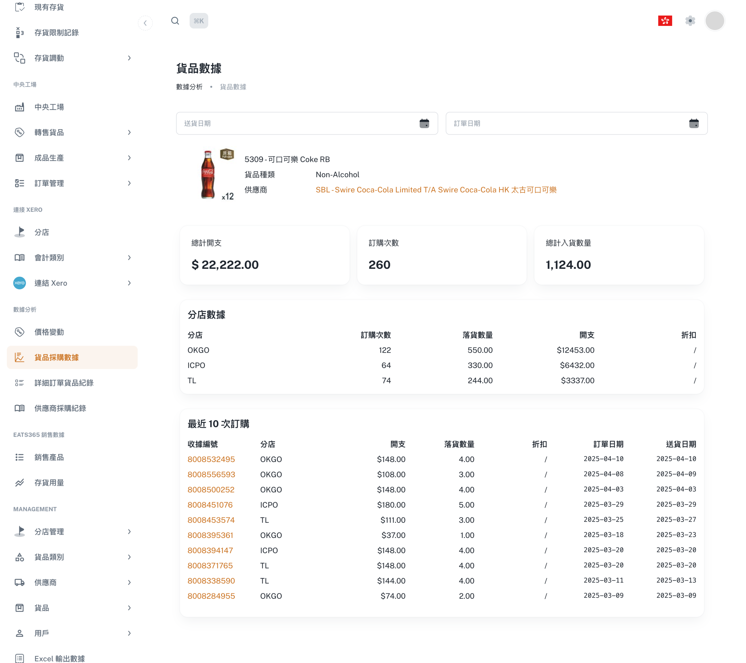Screen dimensions: 746x663
Task: Open settings gear icon
Action: coord(690,21)
